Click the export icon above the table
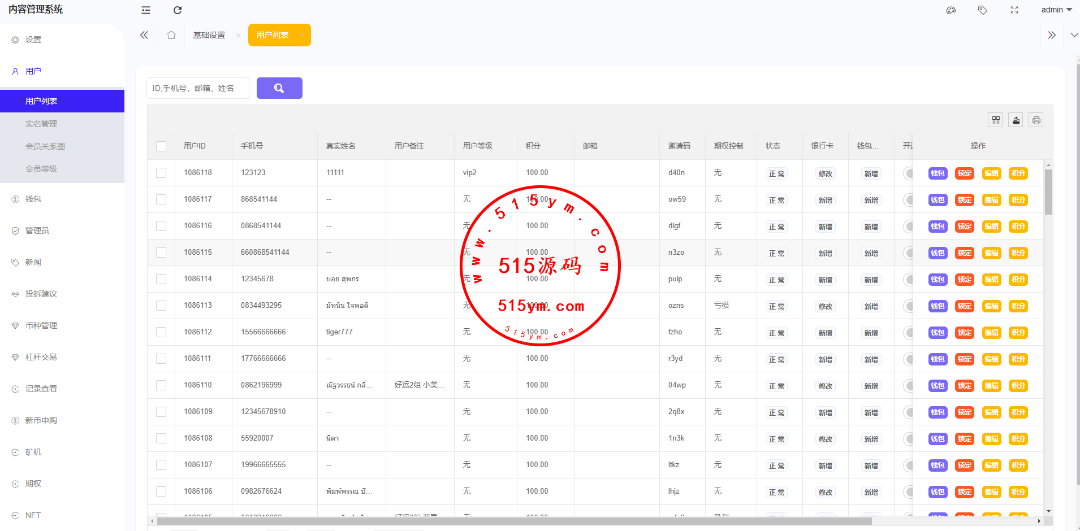This screenshot has height=531, width=1080. tap(1016, 120)
